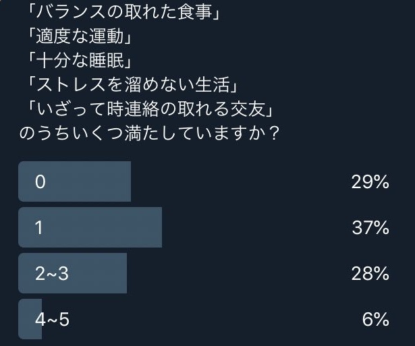Select the "1" poll option label
Viewport: 415px width, 346px height.
39,228
